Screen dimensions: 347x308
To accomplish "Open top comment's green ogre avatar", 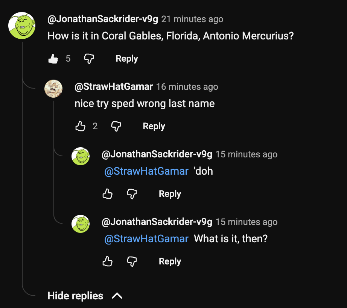I will point(22,26).
